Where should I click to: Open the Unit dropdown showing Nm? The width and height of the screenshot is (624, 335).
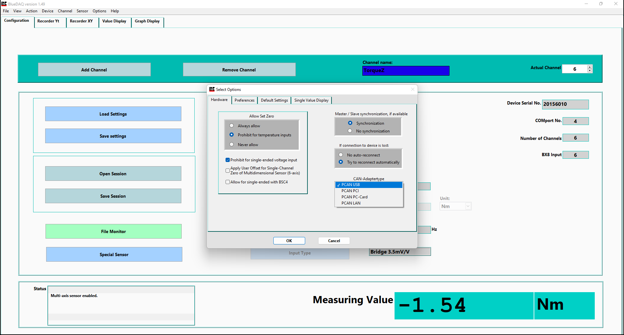(x=468, y=206)
